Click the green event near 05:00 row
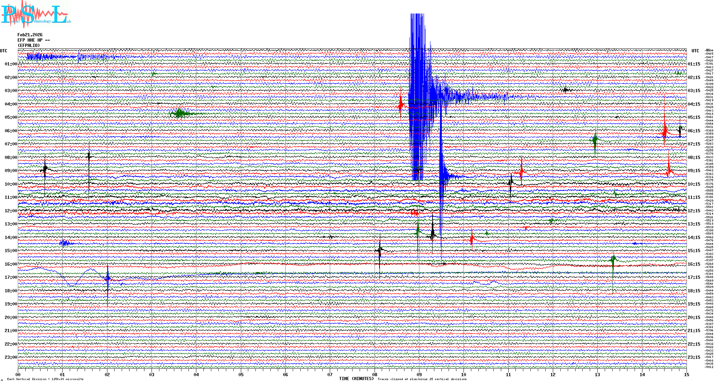 180,113
